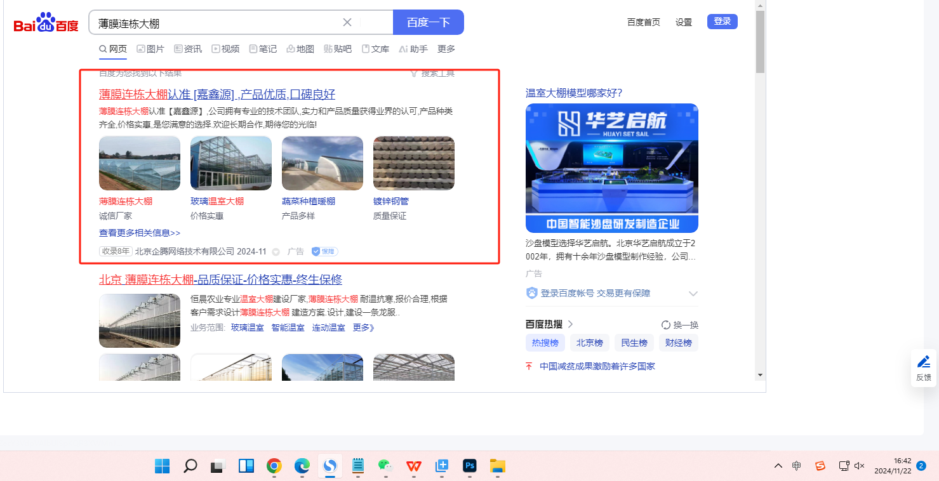Refresh hot search list with 换一换
939x481 pixels.
[x=680, y=325]
